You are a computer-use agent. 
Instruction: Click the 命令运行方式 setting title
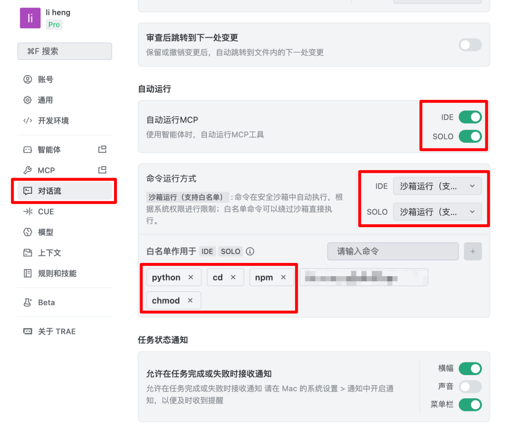171,179
